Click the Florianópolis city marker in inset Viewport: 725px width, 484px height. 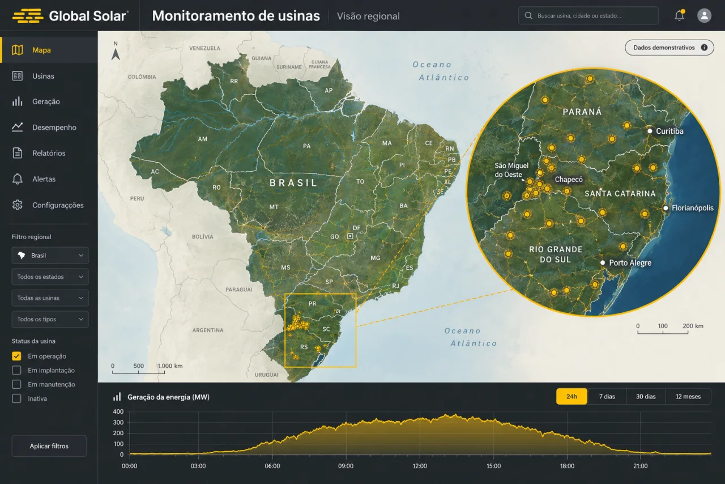tap(666, 208)
